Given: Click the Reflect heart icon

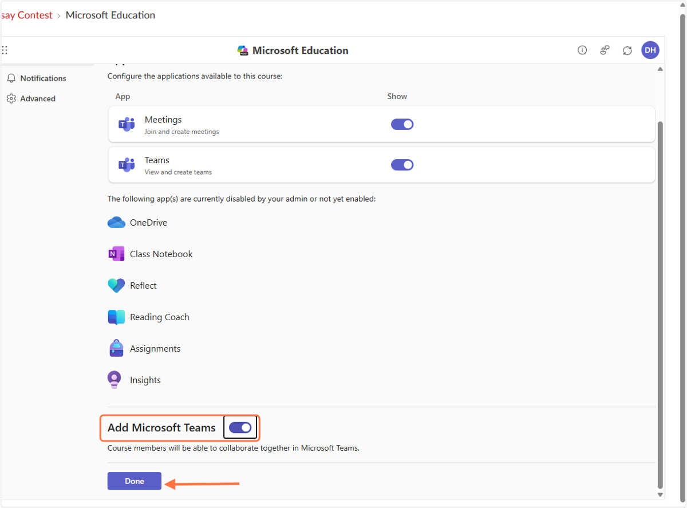Looking at the screenshot, I should [116, 285].
